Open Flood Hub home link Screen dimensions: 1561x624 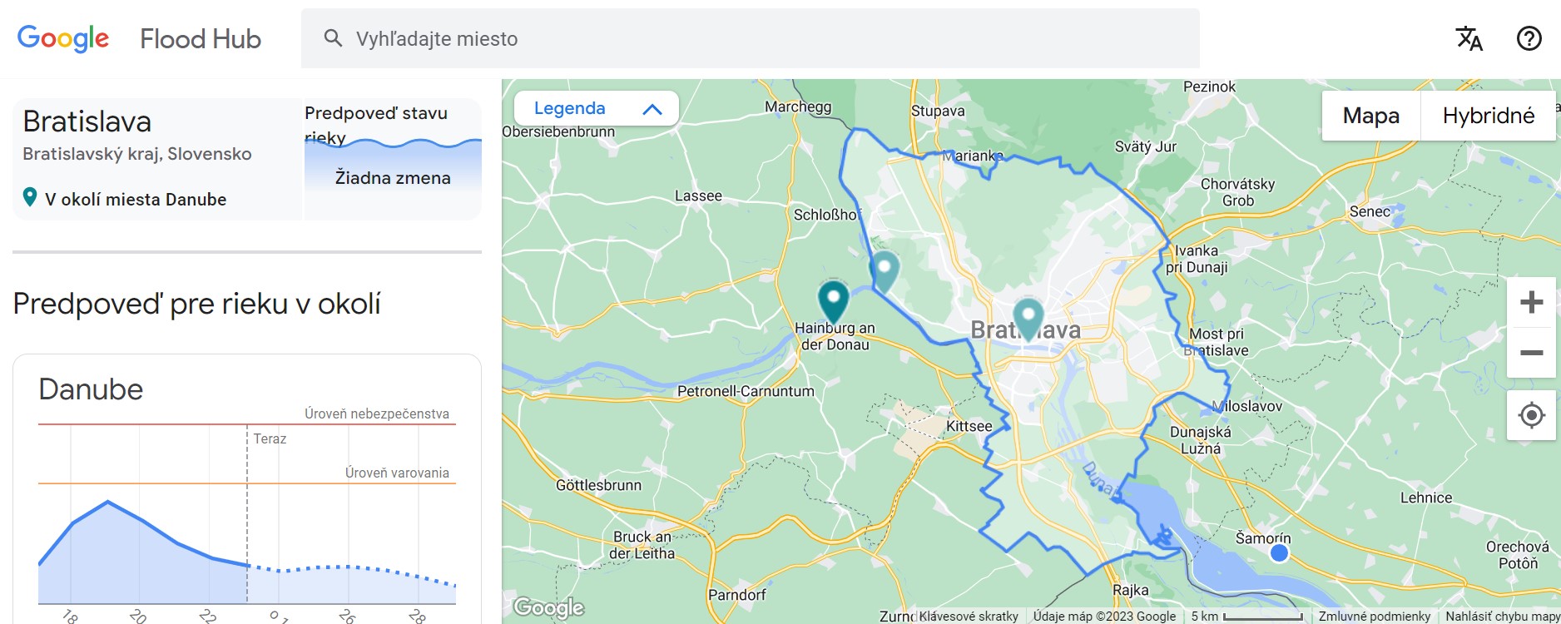coord(201,38)
